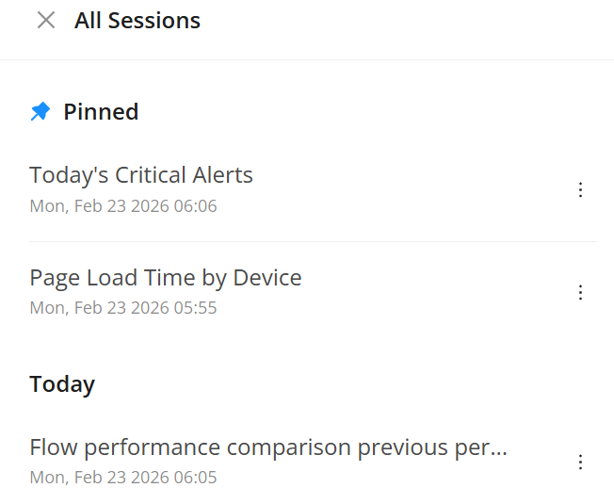Click the blue pin icon

point(40,112)
